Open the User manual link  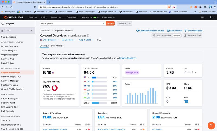click(174, 31)
